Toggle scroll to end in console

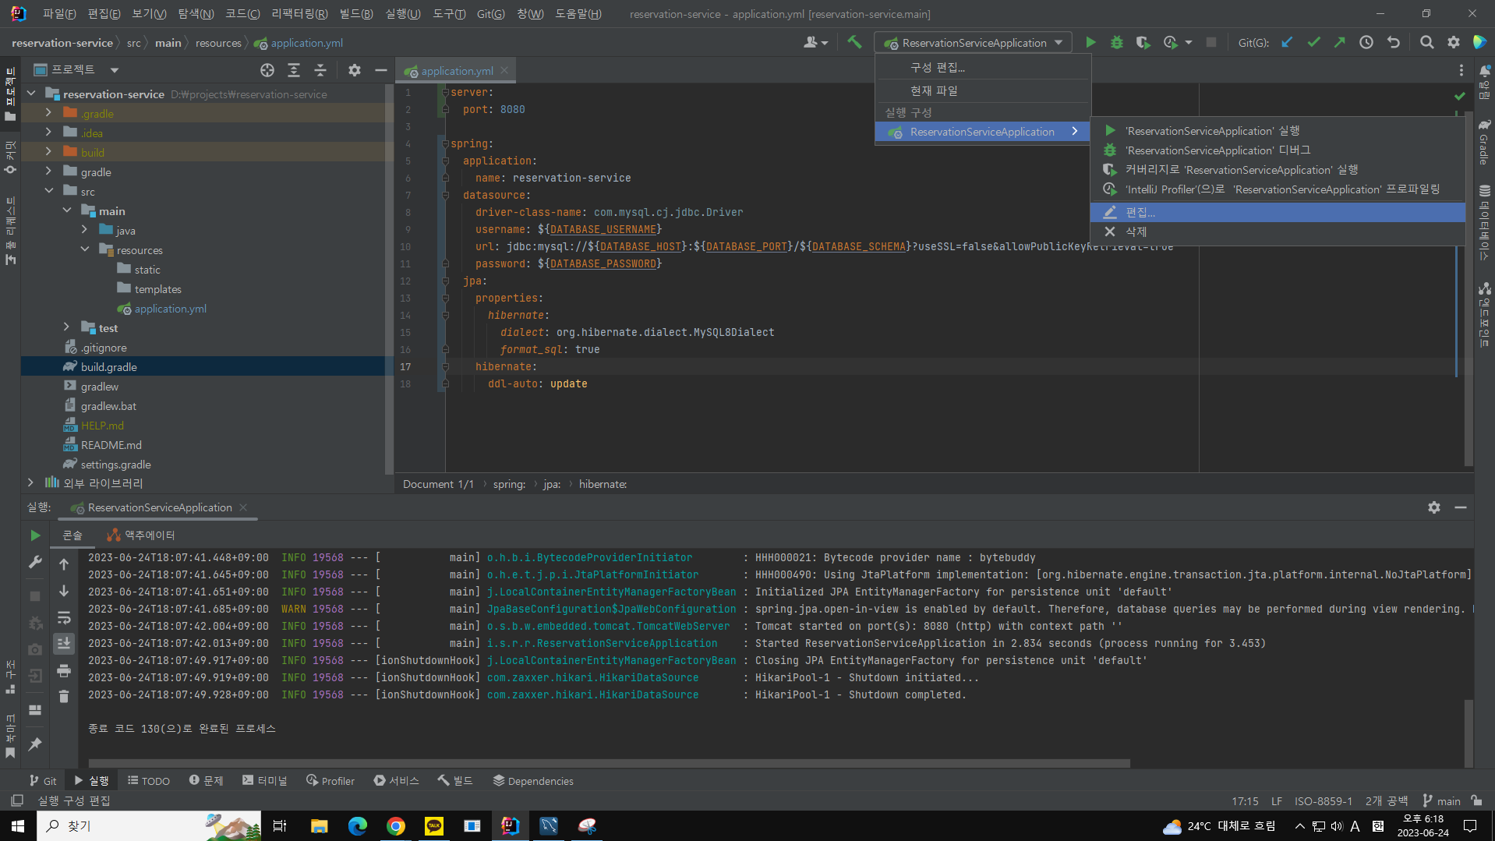coord(64,644)
